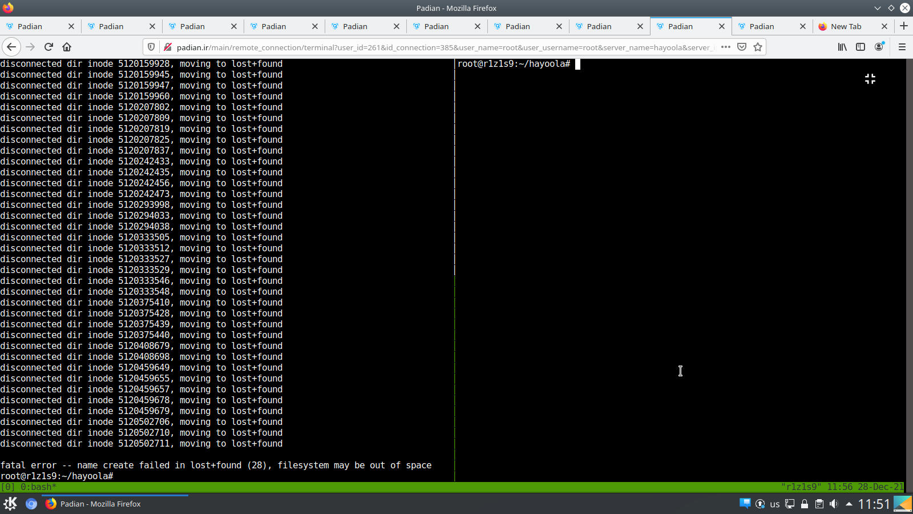Click the line with inode 5120242433
Viewport: 913px width, 514px height.
click(x=142, y=162)
